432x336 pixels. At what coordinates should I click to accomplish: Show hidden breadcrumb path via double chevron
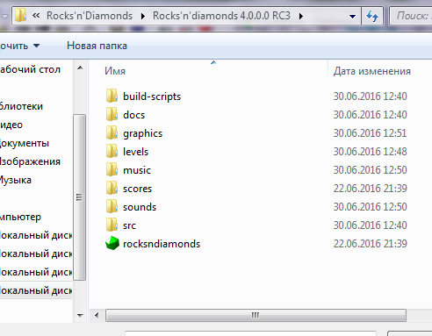[36, 16]
